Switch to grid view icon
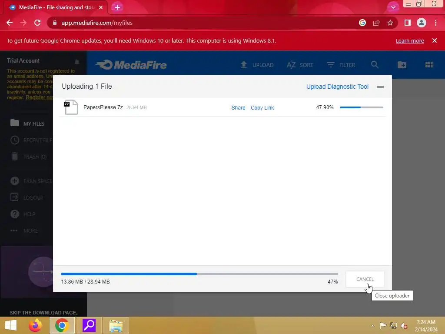Viewport: 445px width, 334px height. pos(429,65)
